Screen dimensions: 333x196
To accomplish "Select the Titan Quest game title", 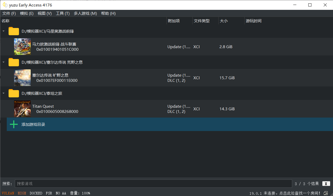I will tap(43, 106).
